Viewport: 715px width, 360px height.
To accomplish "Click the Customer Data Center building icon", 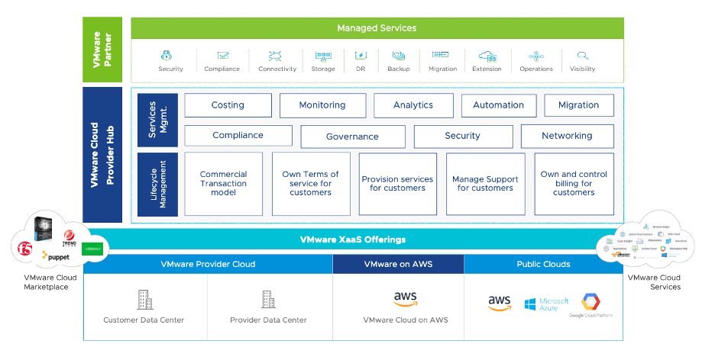I will click(145, 300).
